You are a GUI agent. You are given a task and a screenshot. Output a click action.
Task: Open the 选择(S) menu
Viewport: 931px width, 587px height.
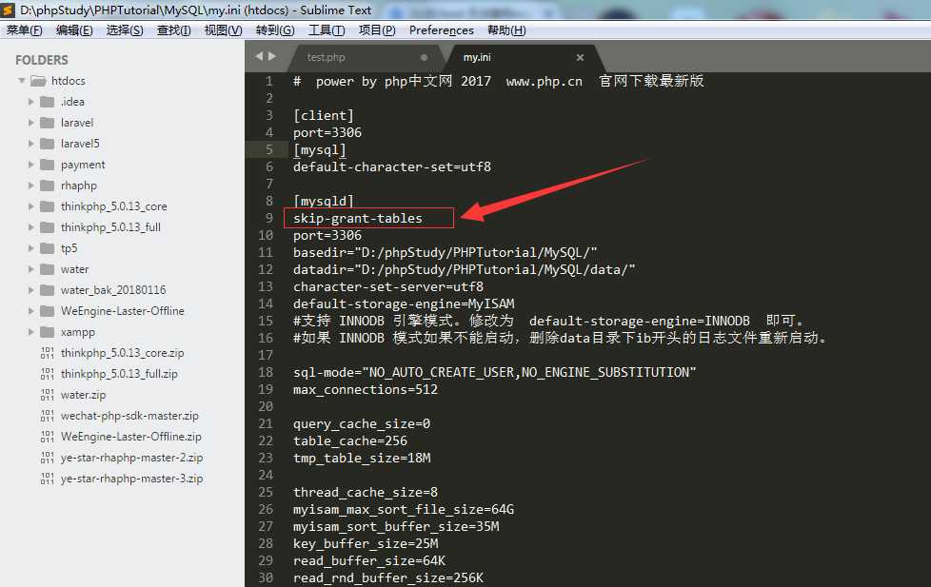(125, 30)
